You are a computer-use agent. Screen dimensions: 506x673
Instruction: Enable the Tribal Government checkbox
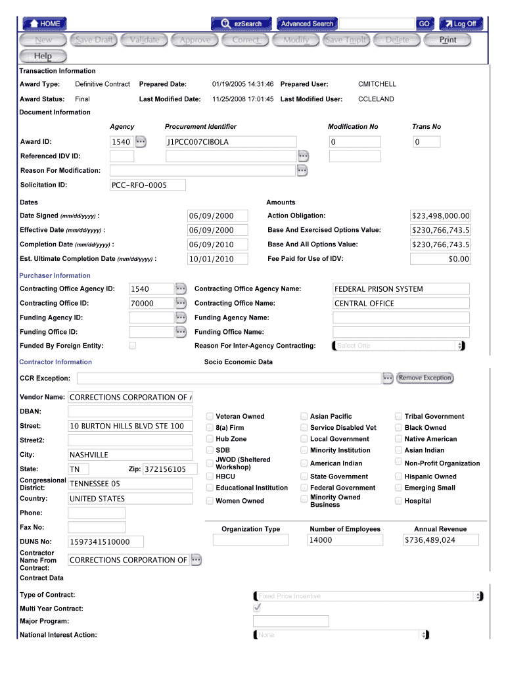click(398, 416)
